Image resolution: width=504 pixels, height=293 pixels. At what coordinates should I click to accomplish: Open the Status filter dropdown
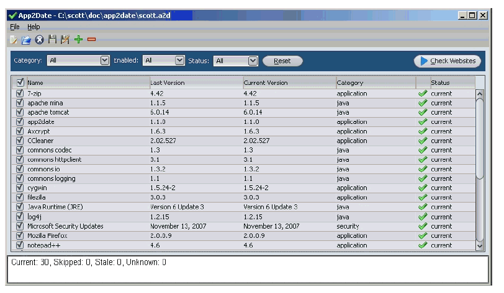tap(253, 61)
